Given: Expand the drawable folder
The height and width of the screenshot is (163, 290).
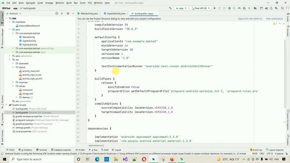Looking at the screenshot, I should 13,63.
